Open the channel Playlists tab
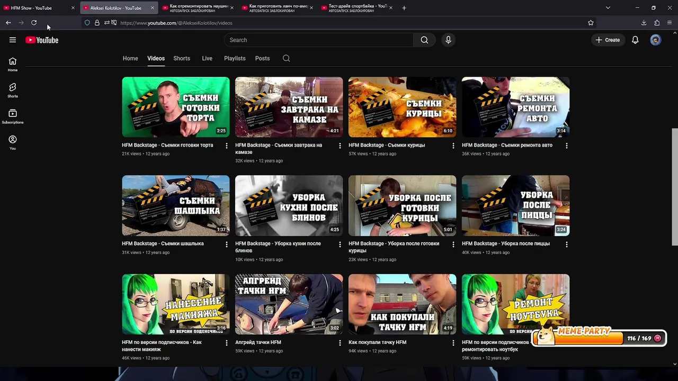 pos(235,58)
